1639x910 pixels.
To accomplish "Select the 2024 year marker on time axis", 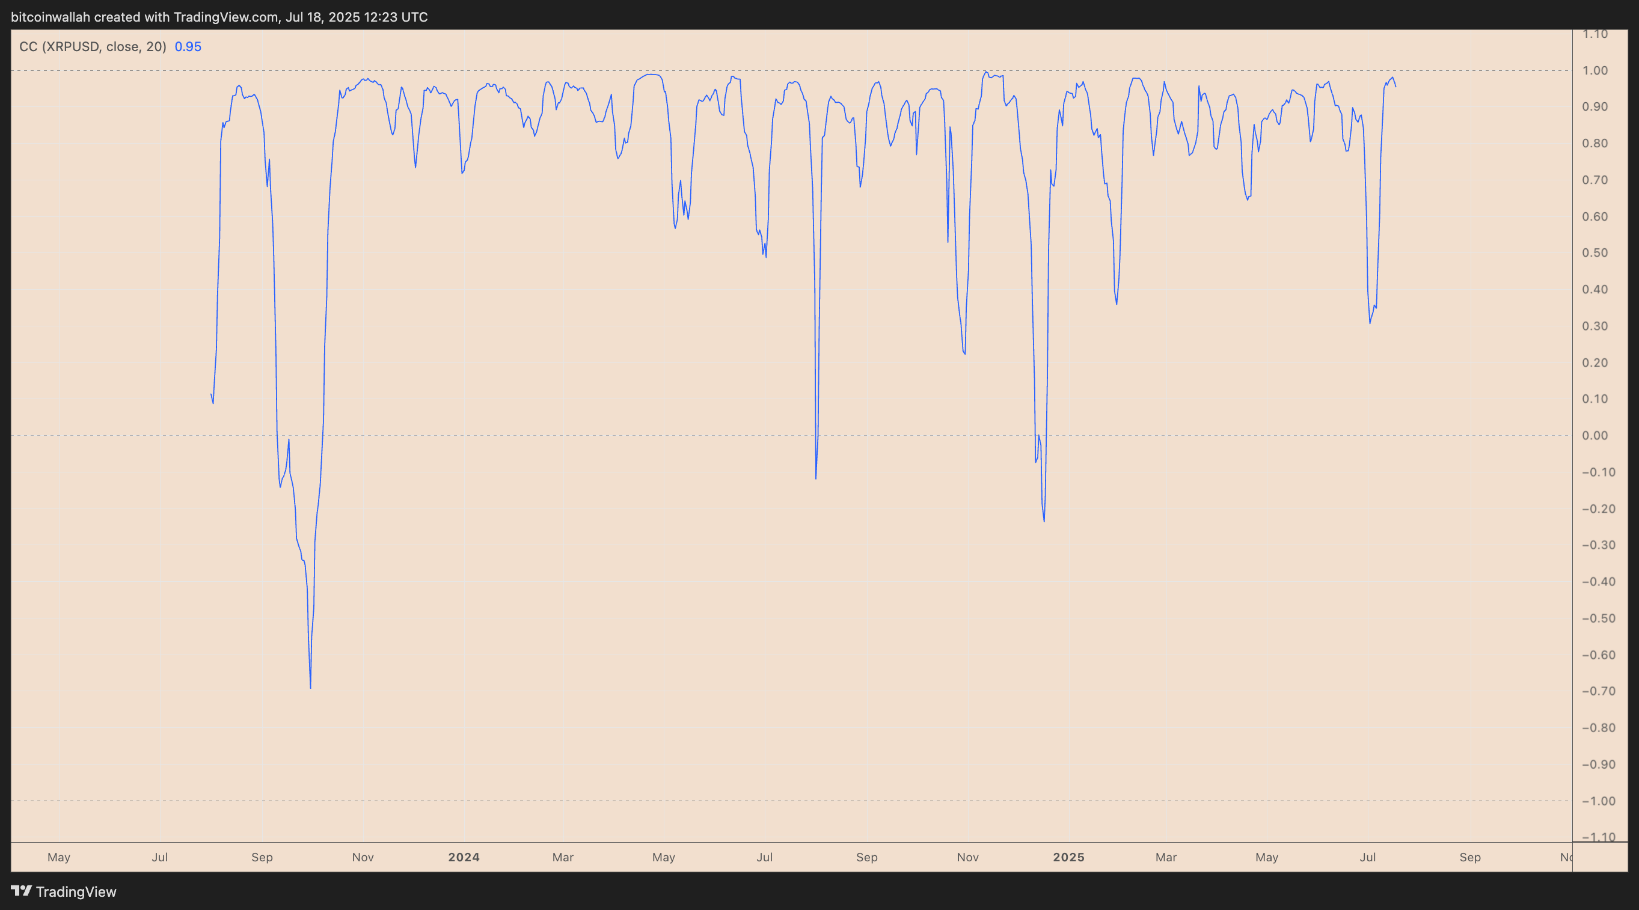I will click(464, 857).
